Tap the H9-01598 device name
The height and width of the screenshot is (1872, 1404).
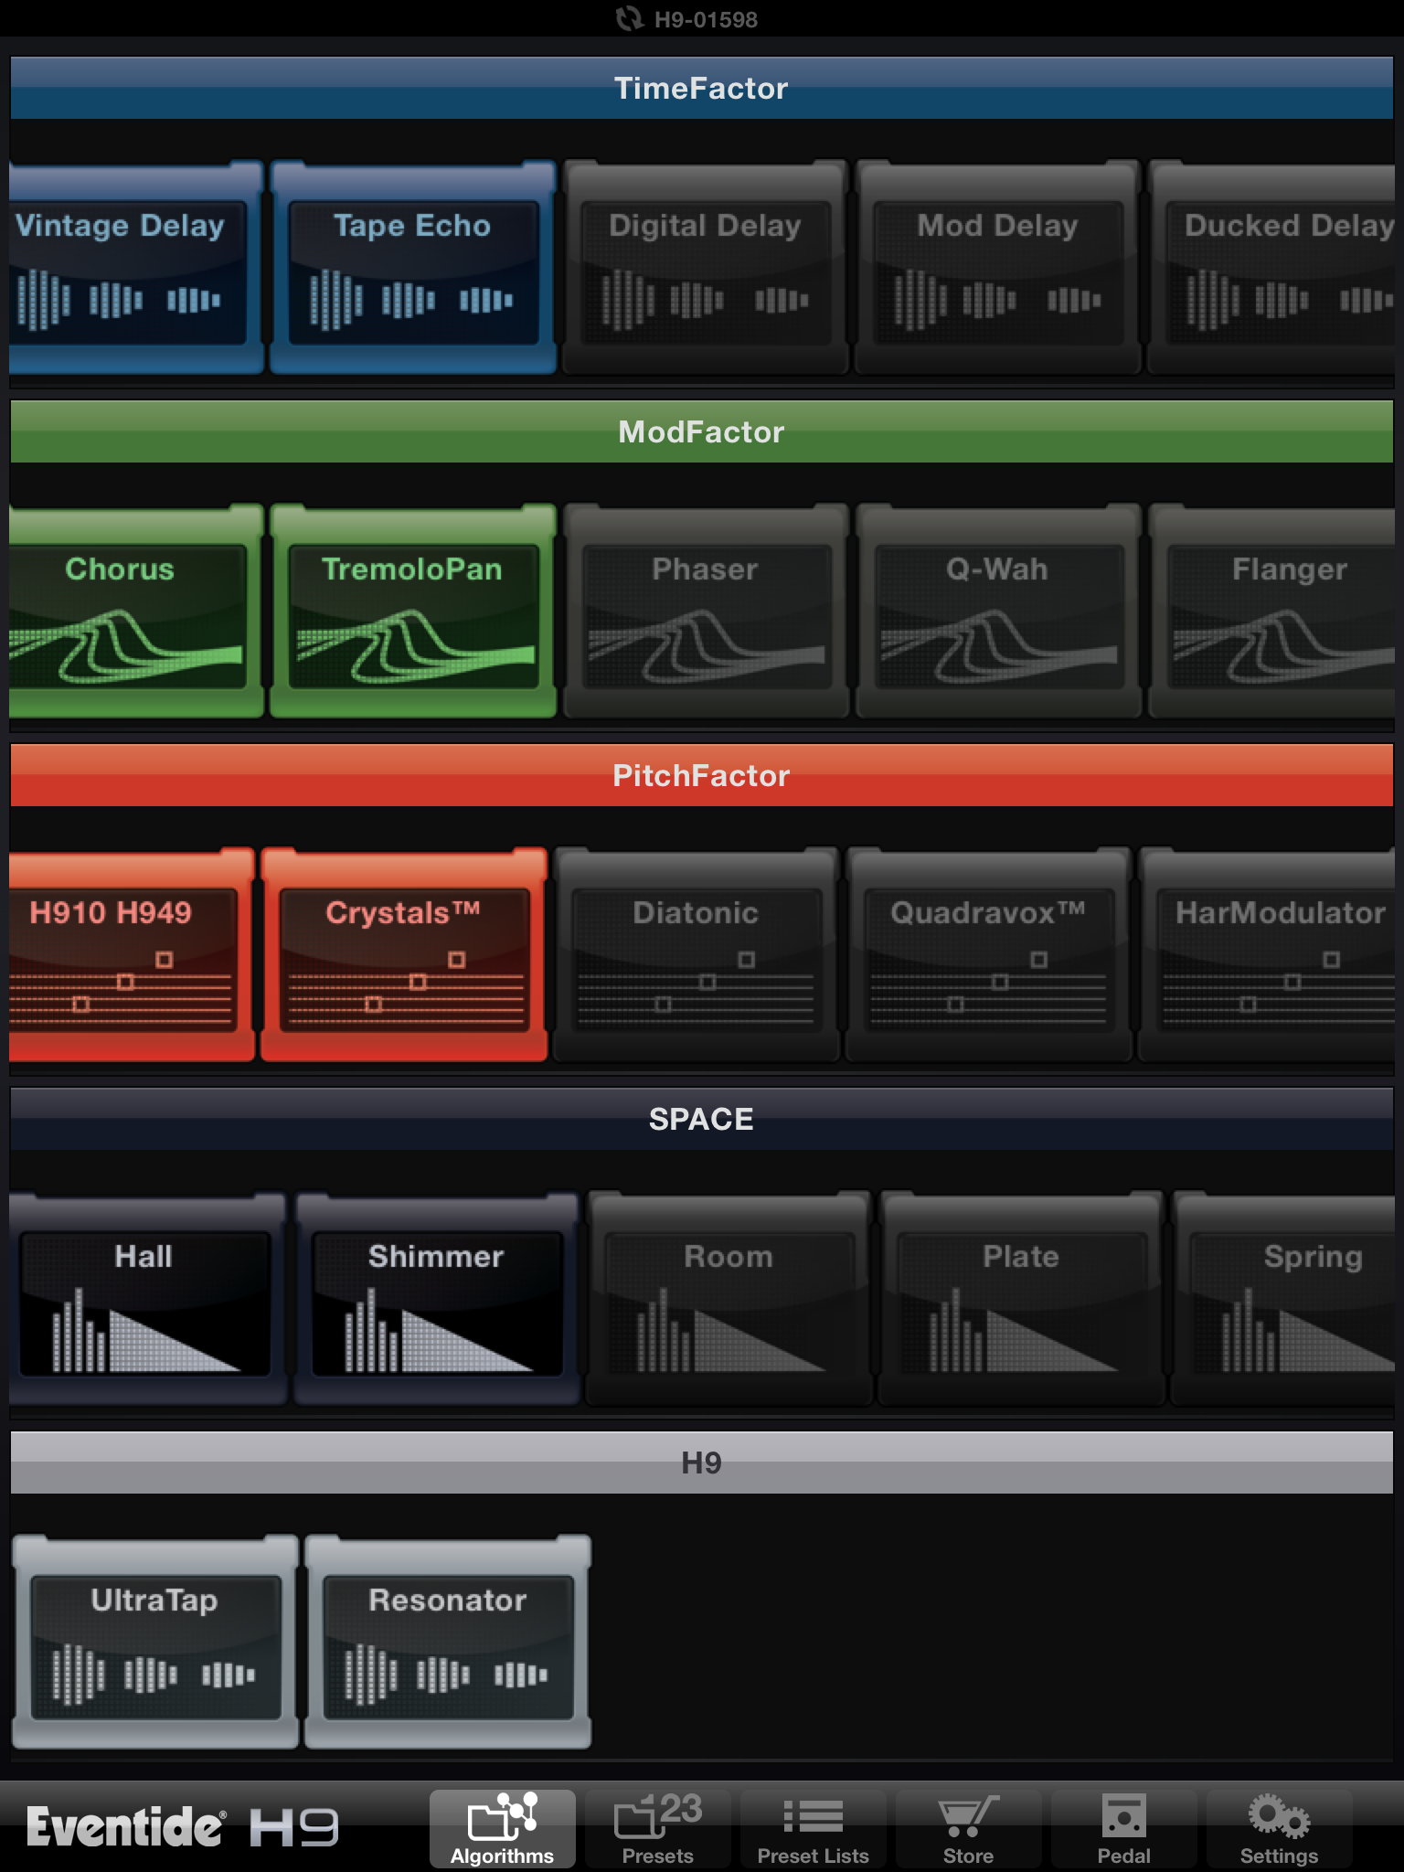coord(706,19)
